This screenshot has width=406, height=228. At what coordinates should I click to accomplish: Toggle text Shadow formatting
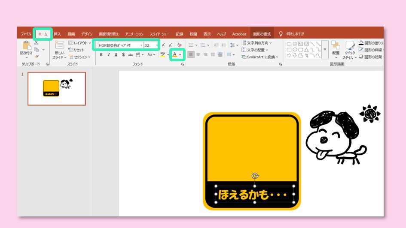pyautogui.click(x=123, y=54)
